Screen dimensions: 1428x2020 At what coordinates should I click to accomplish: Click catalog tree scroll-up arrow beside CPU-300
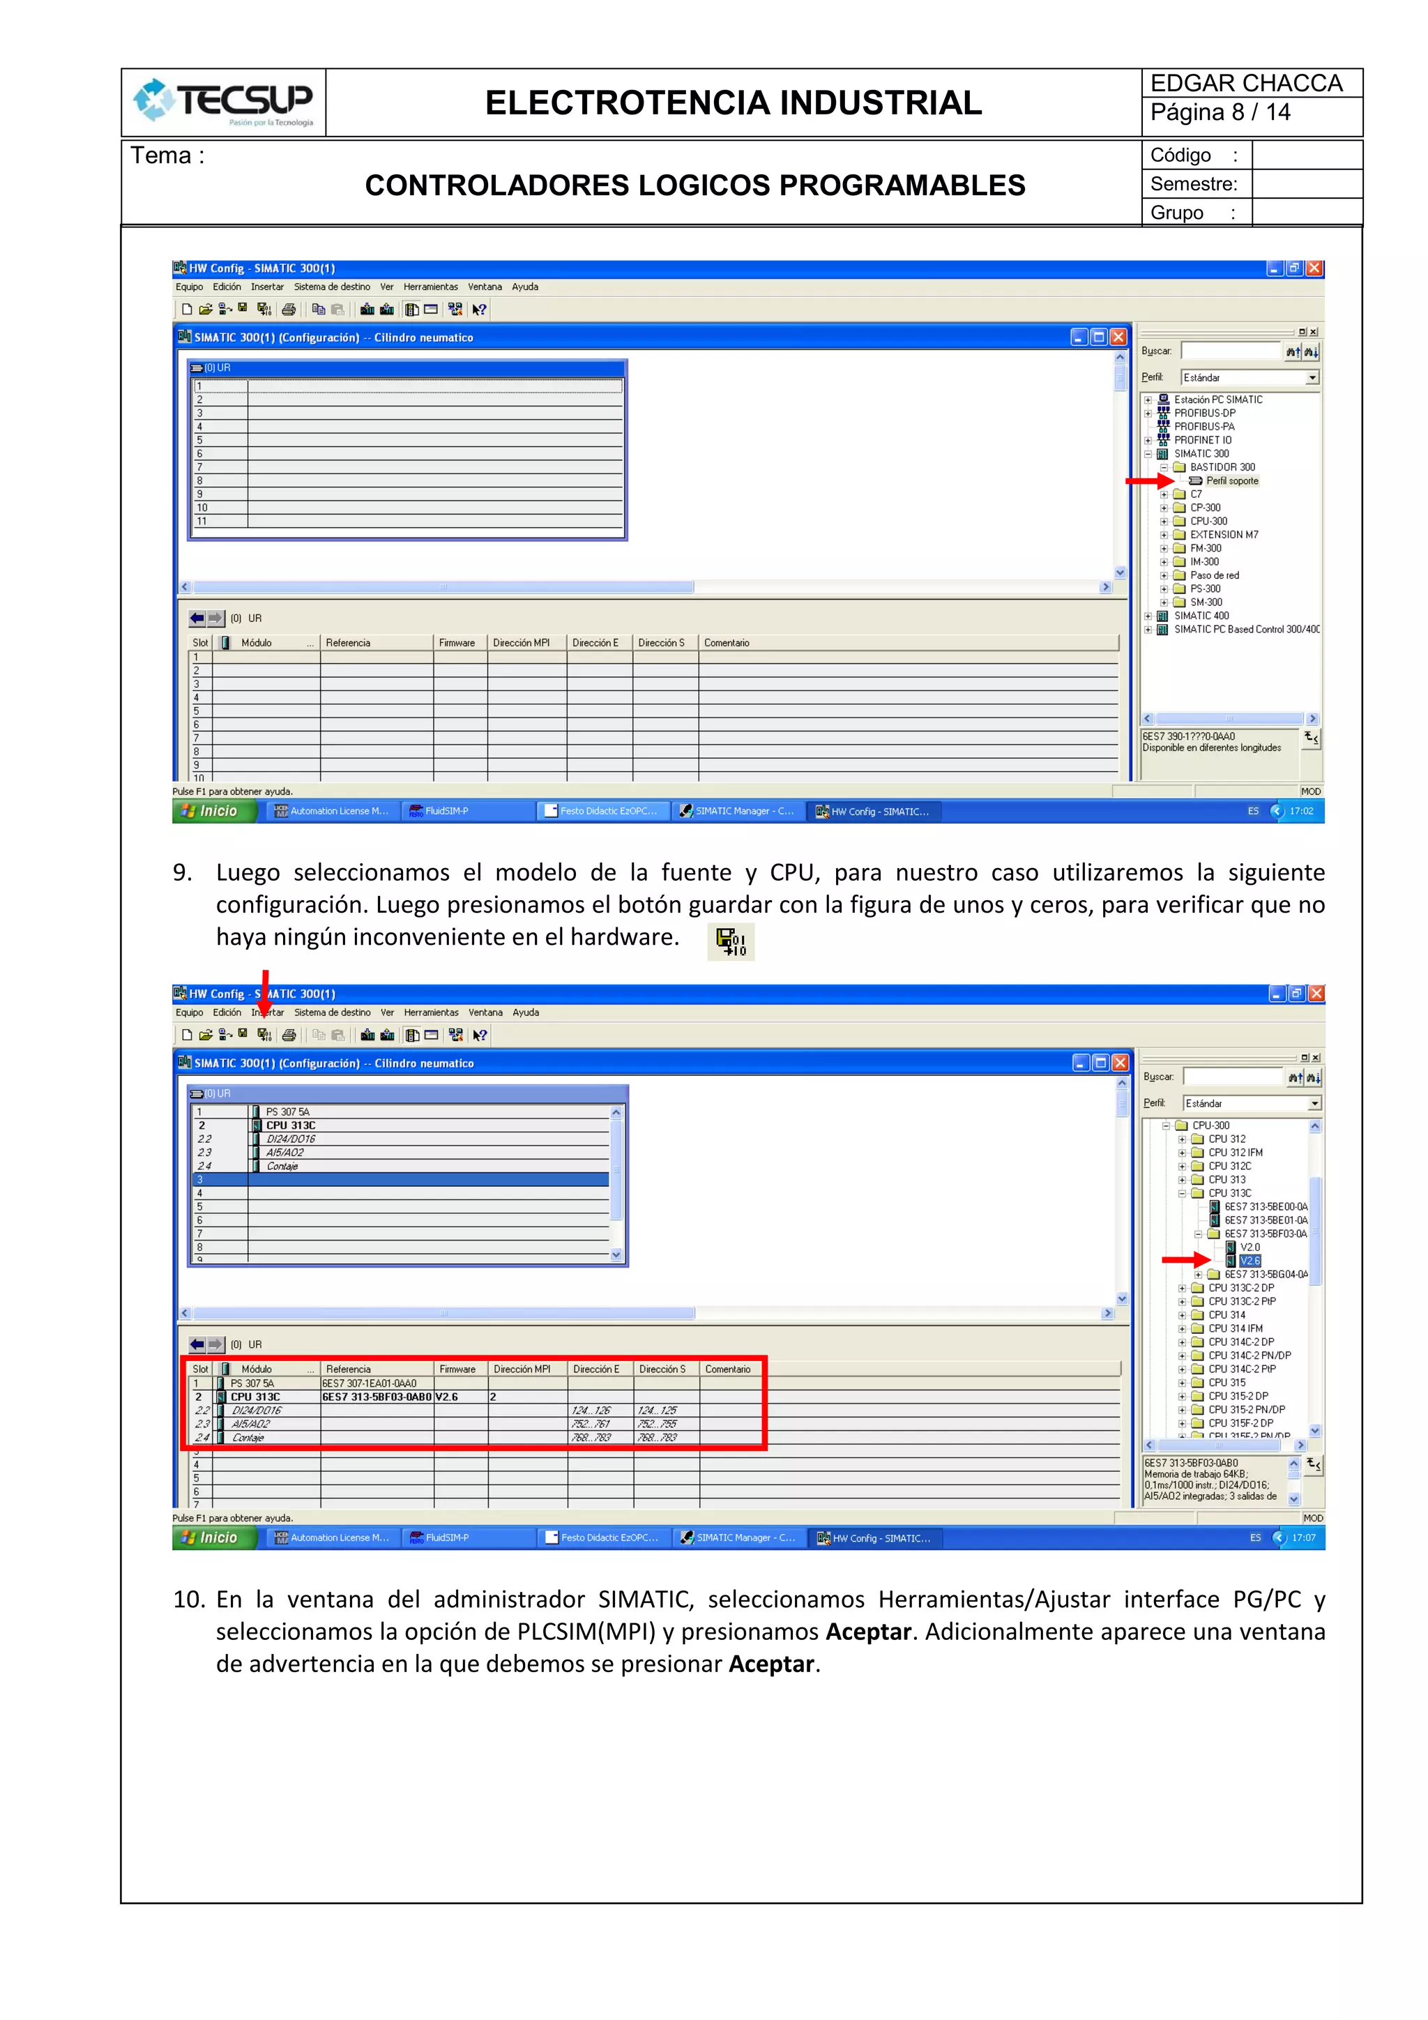click(x=1314, y=1126)
